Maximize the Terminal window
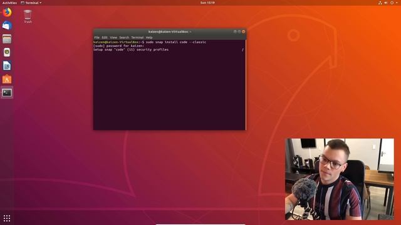 239,32
